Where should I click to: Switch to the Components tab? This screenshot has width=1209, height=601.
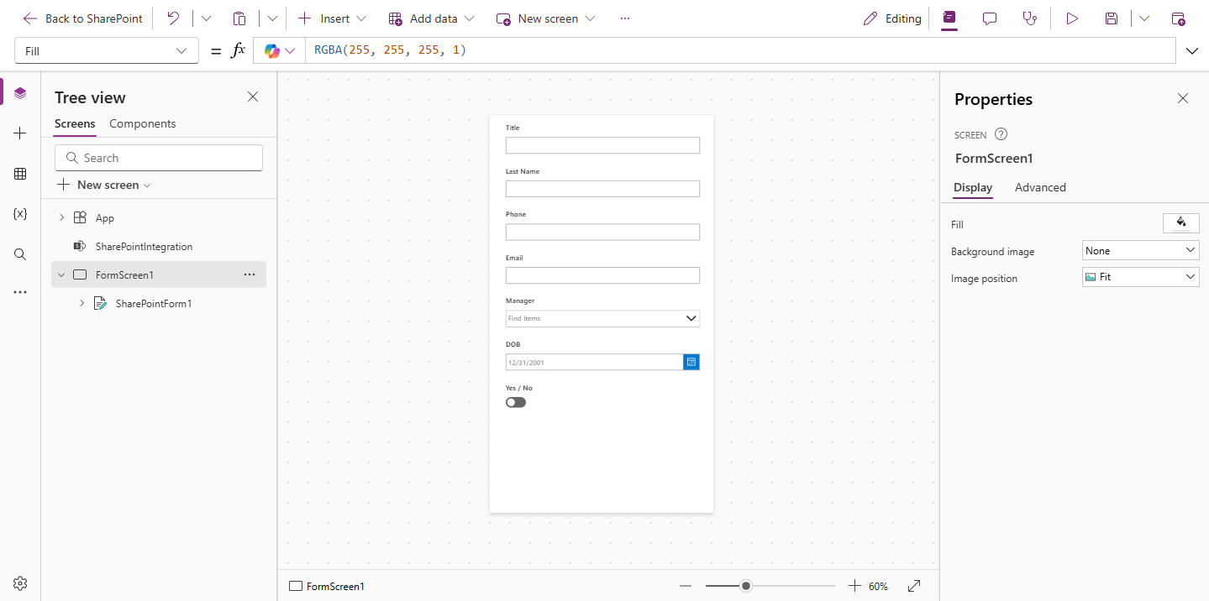click(x=143, y=123)
